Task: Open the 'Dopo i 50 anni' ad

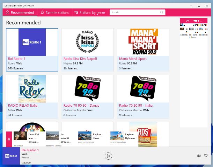Action: (29, 138)
